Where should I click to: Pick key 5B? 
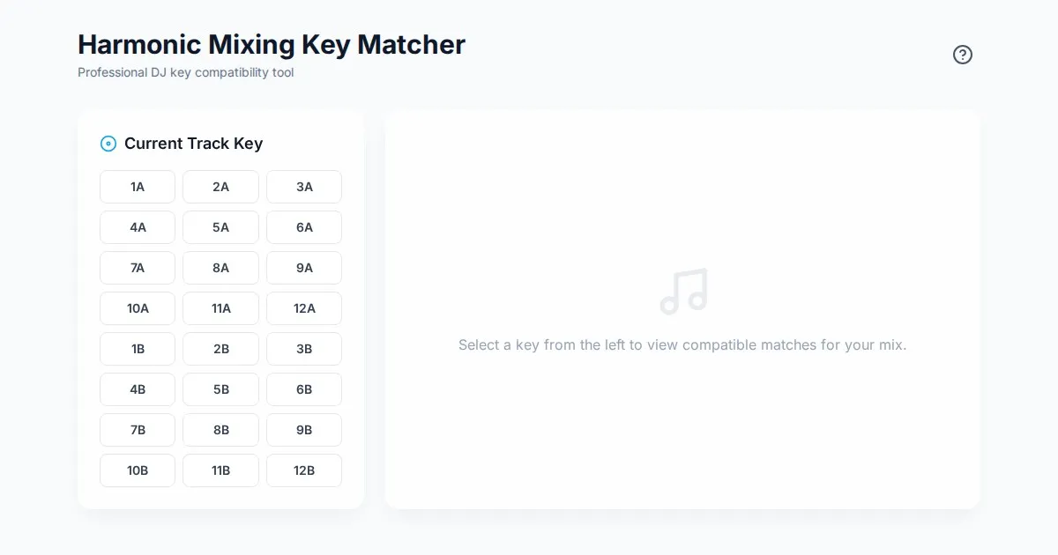[220, 389]
